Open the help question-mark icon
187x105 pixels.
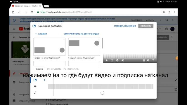tap(167, 29)
